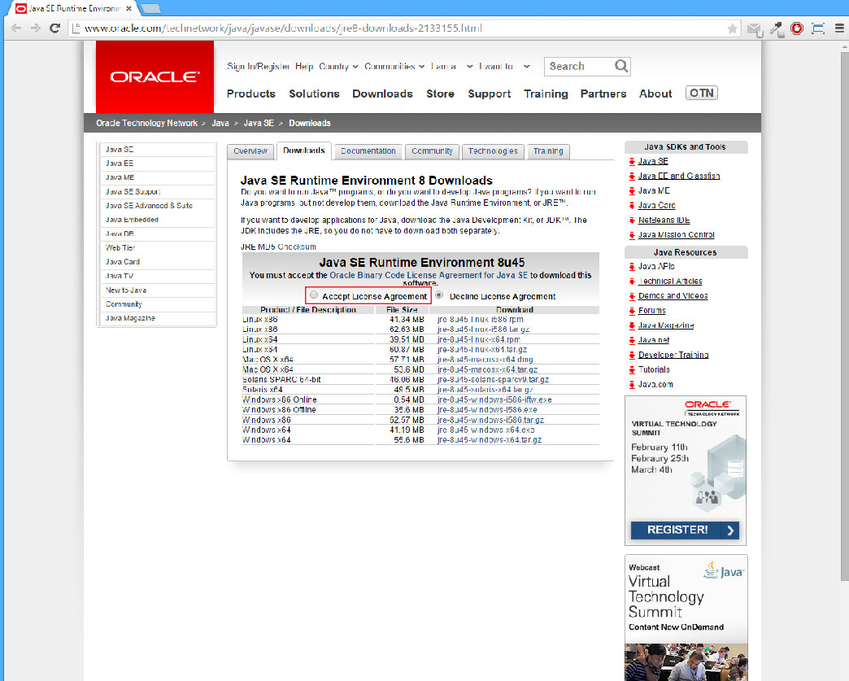Click the download icon beside Tutorials
The image size is (849, 681).
click(632, 370)
